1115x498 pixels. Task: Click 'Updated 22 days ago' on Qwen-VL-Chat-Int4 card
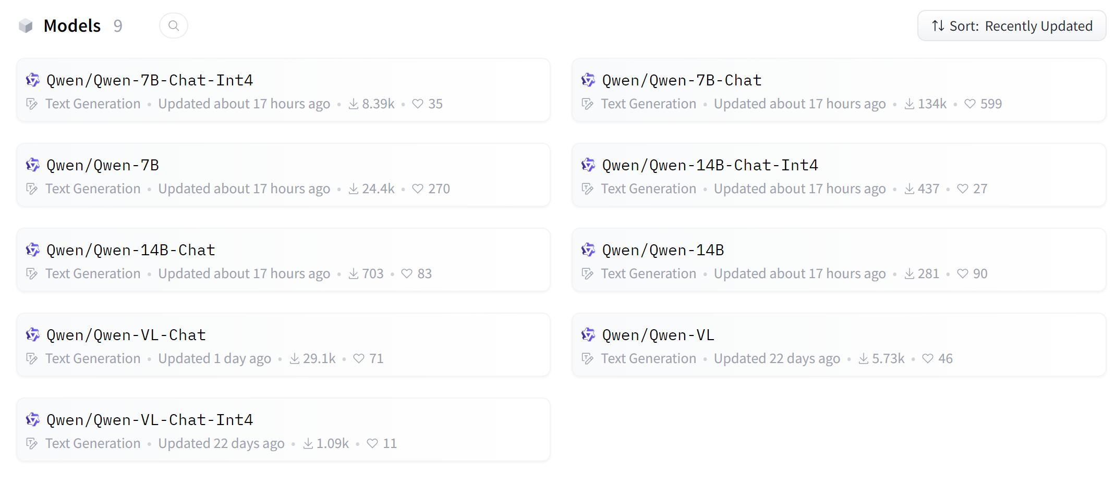[x=222, y=443]
